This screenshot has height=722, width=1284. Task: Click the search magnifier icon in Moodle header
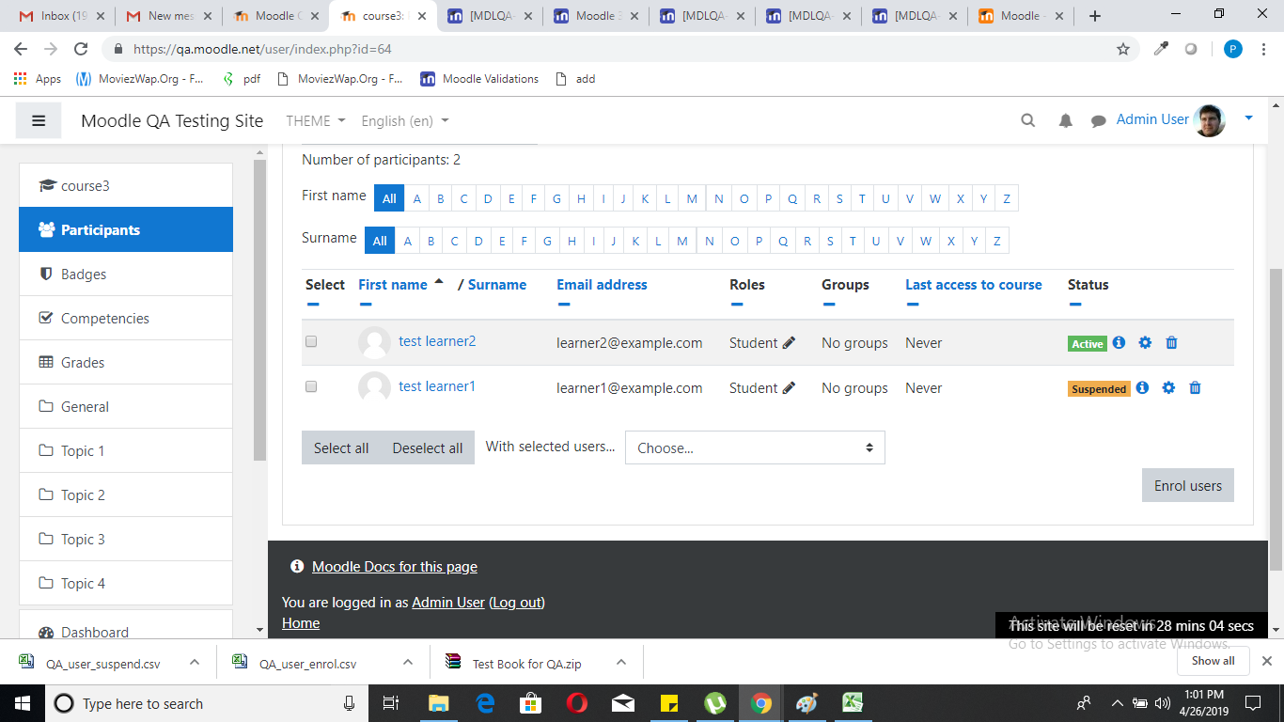click(1028, 120)
